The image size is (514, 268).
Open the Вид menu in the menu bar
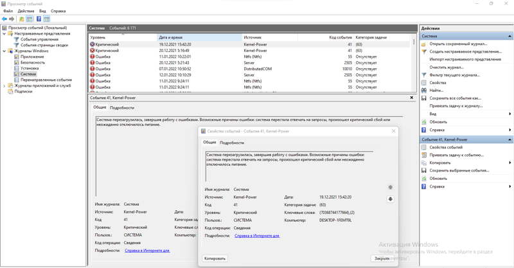click(x=42, y=11)
